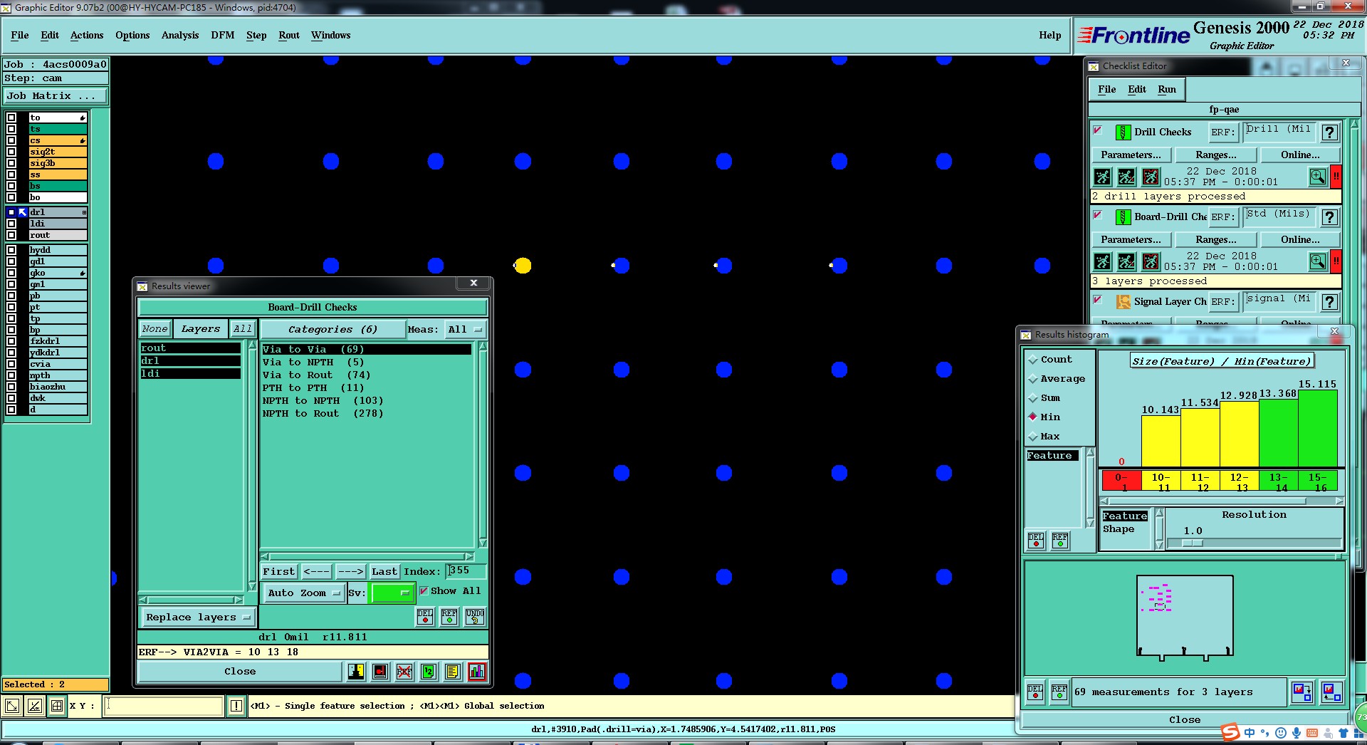Open the Meas All dropdown
The height and width of the screenshot is (745, 1367).
(465, 330)
